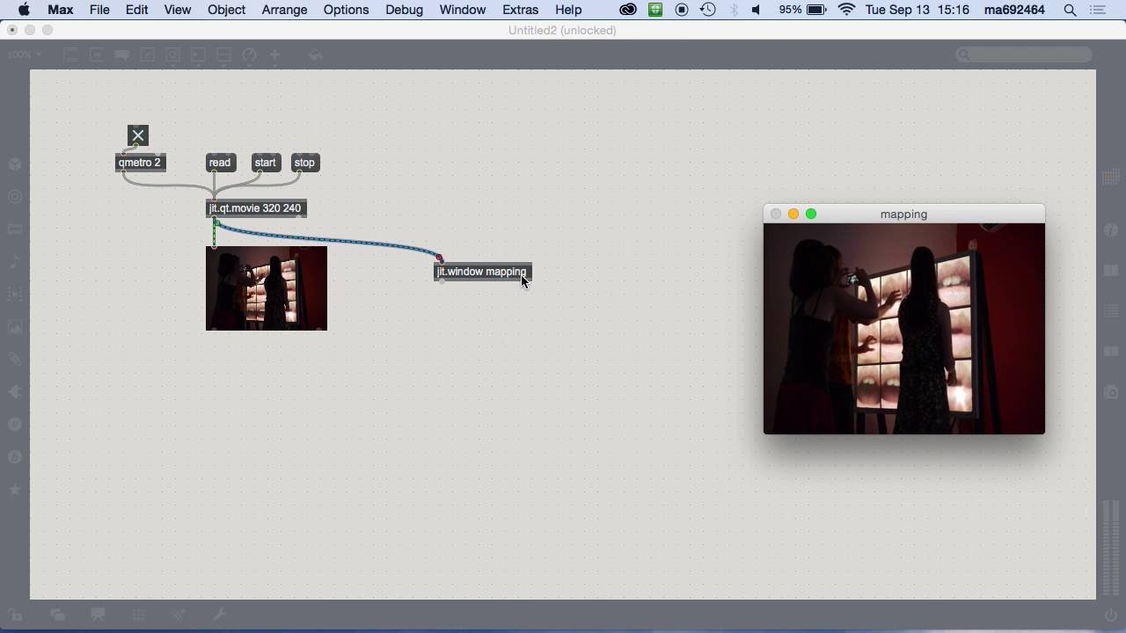Select the qmetro 2 object
The image size is (1126, 633).
point(141,163)
